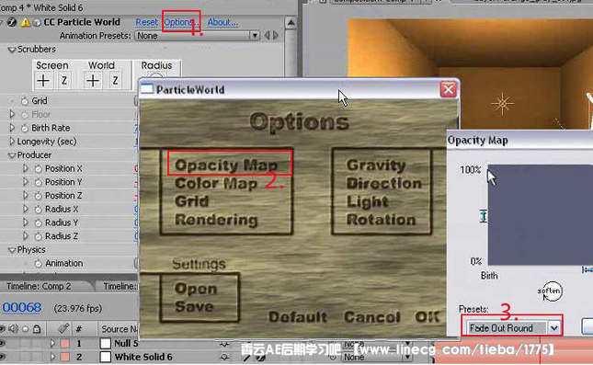
Task: Toggle the Birth Rate stopwatch
Action: point(25,128)
